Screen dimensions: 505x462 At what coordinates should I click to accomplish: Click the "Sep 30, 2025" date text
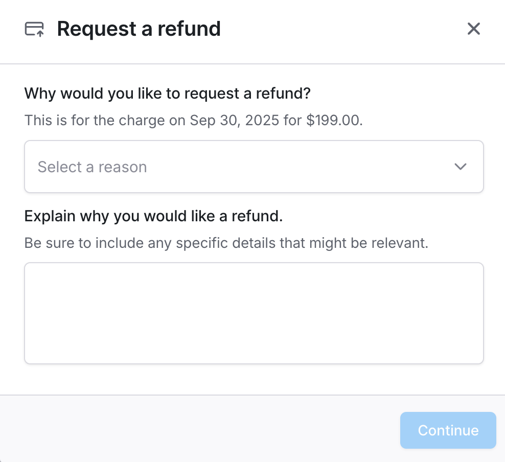pos(234,121)
